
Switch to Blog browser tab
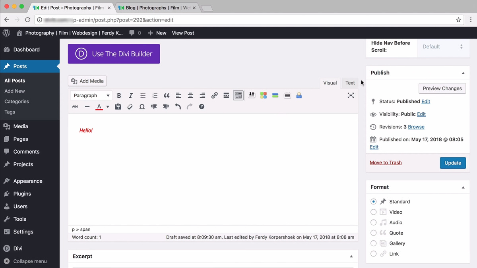coord(157,8)
